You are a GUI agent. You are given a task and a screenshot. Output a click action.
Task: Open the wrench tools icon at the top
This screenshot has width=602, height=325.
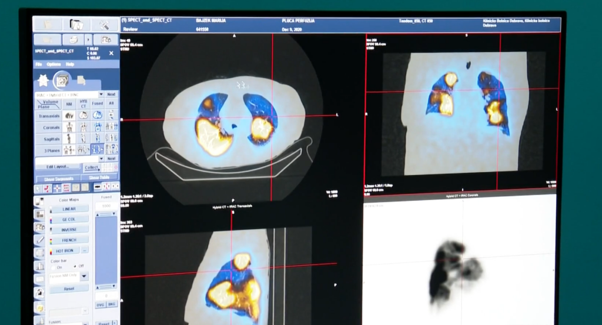tap(103, 25)
